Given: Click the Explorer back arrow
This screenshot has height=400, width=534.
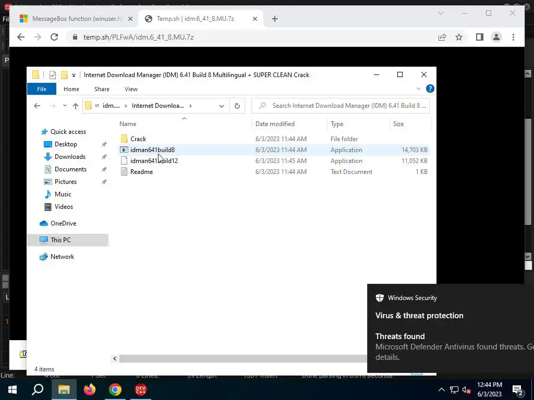Looking at the screenshot, I should point(37,106).
